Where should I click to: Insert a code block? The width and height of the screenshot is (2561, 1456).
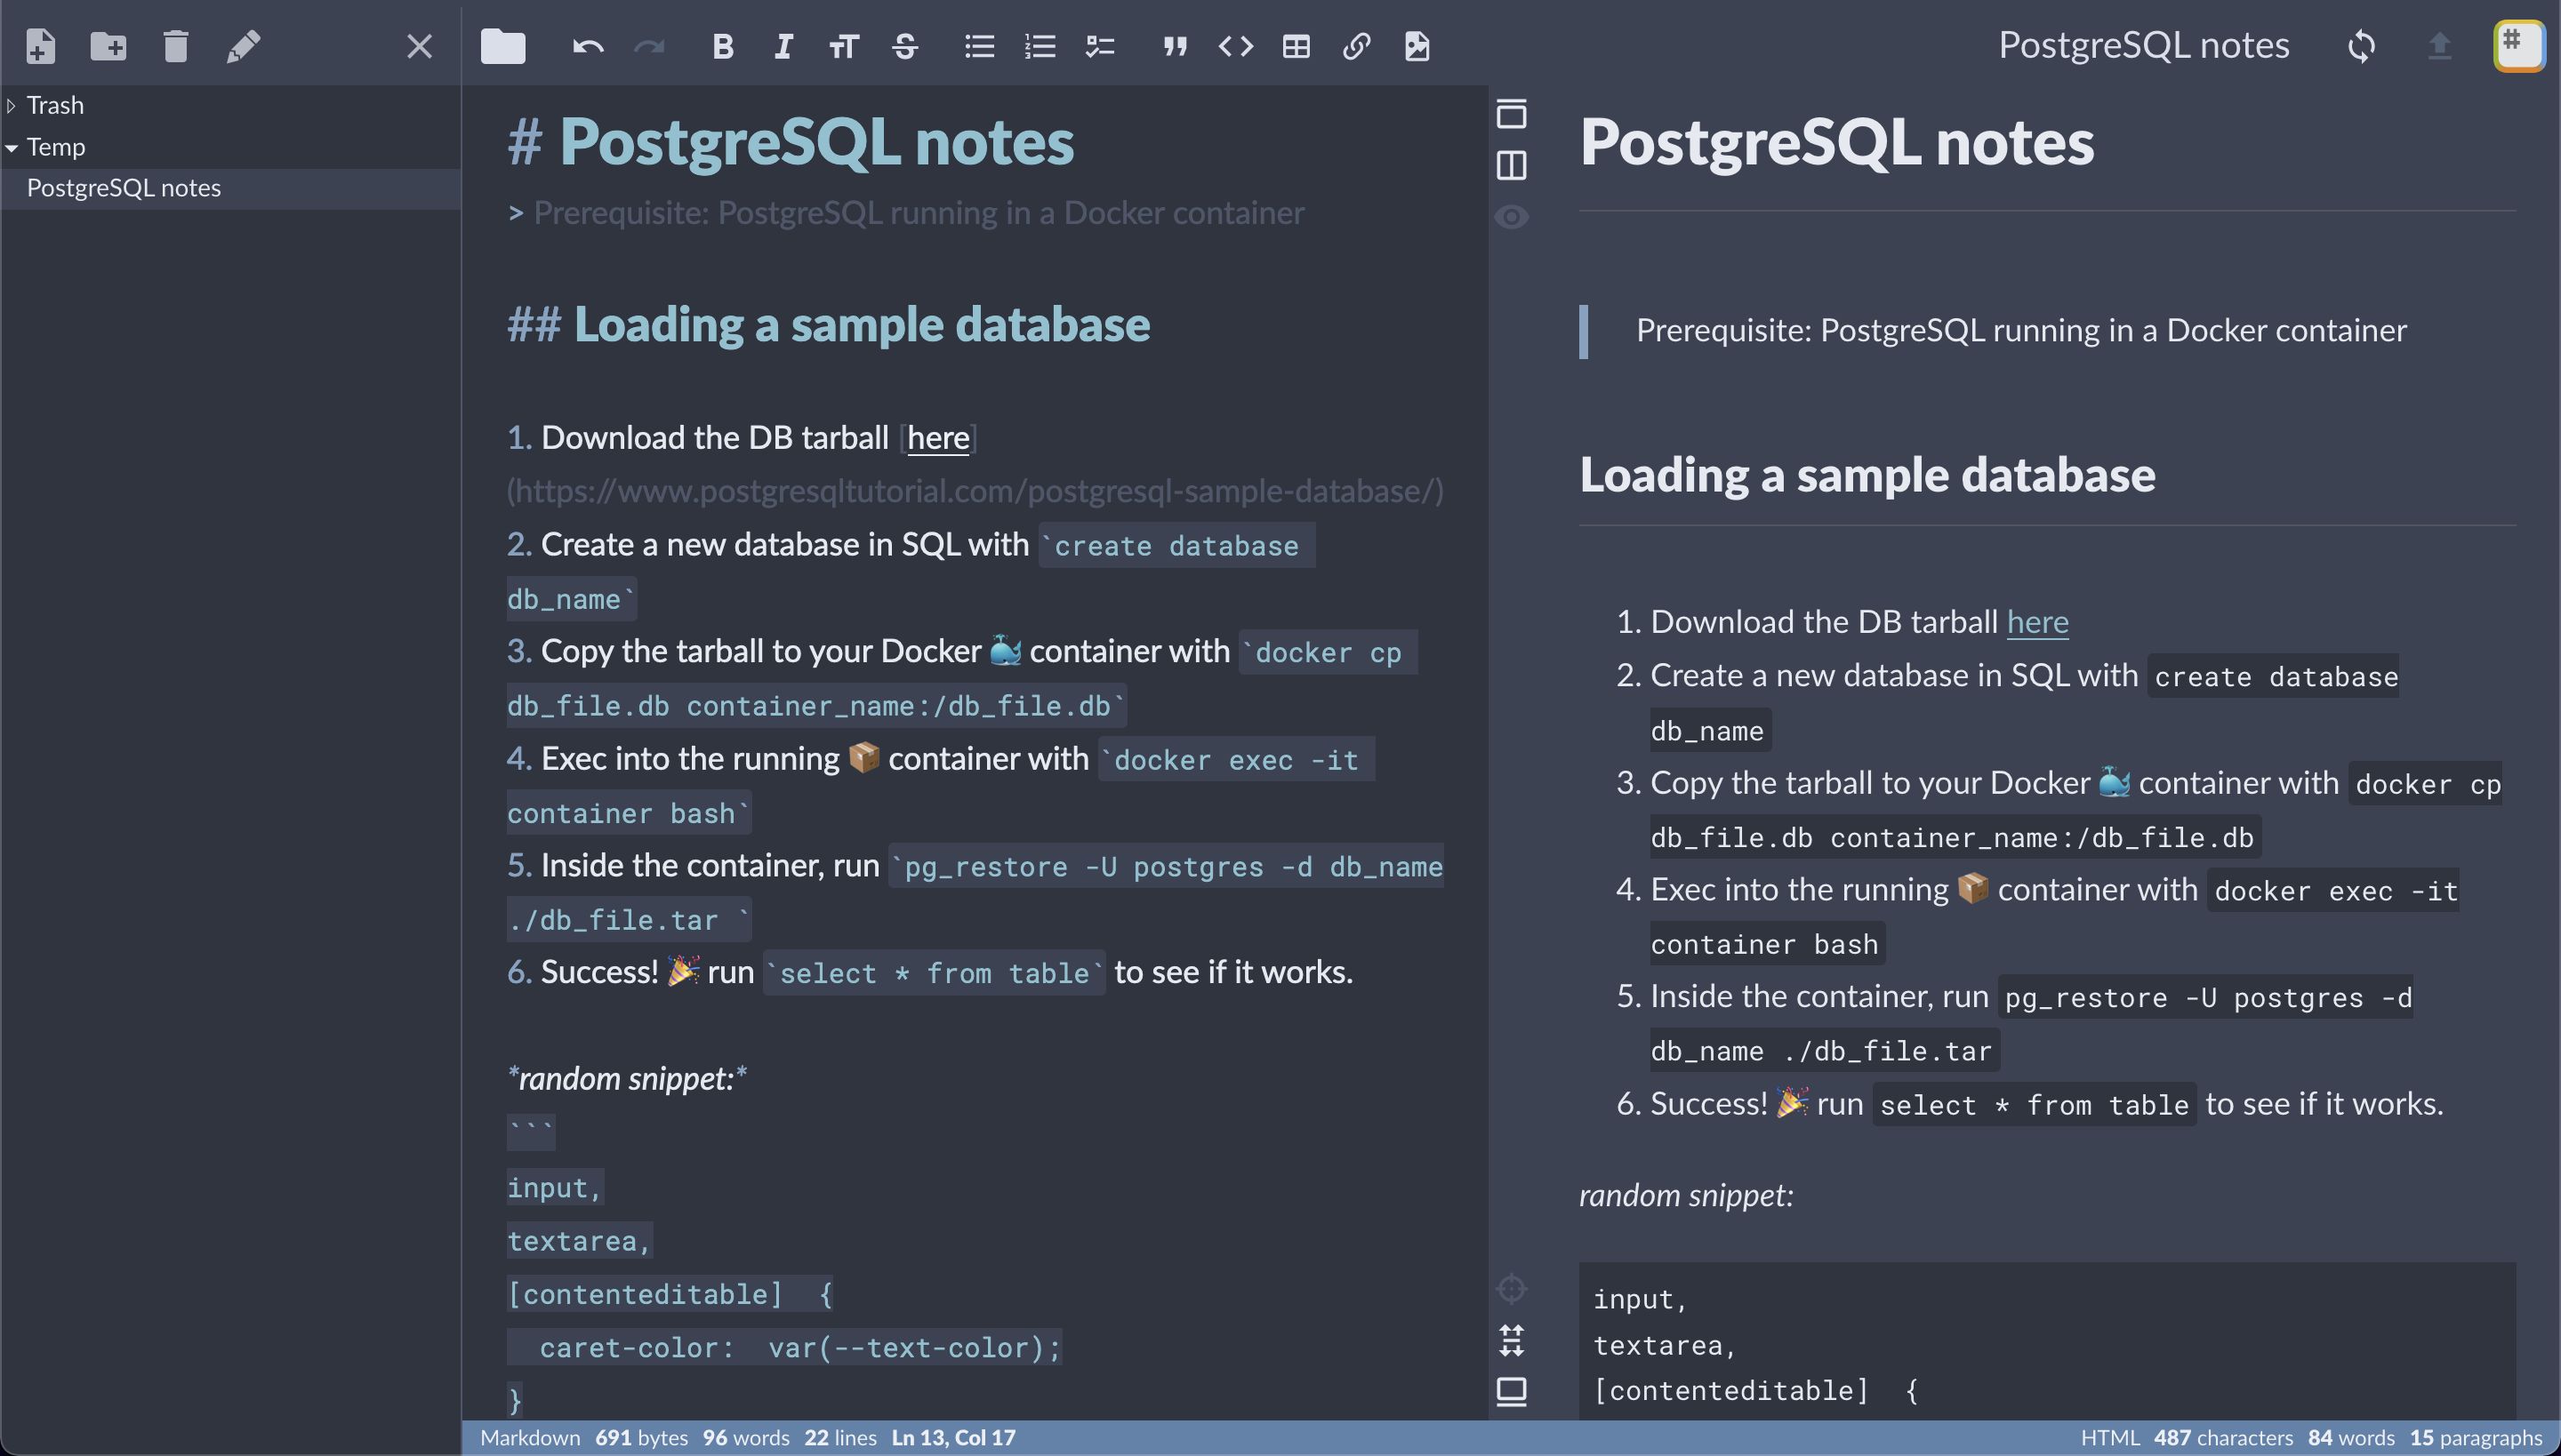point(1235,46)
